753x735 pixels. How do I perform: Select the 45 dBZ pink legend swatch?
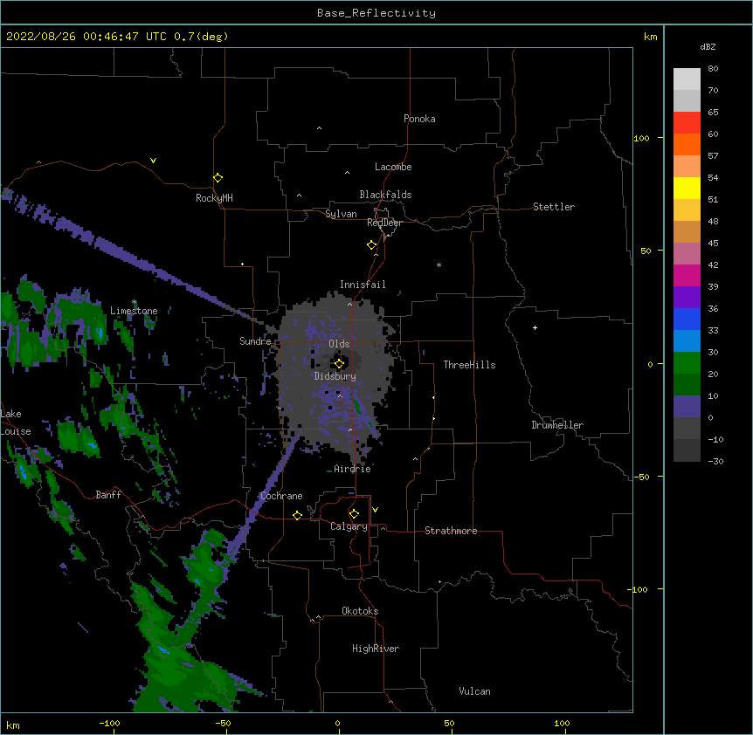coord(687,253)
